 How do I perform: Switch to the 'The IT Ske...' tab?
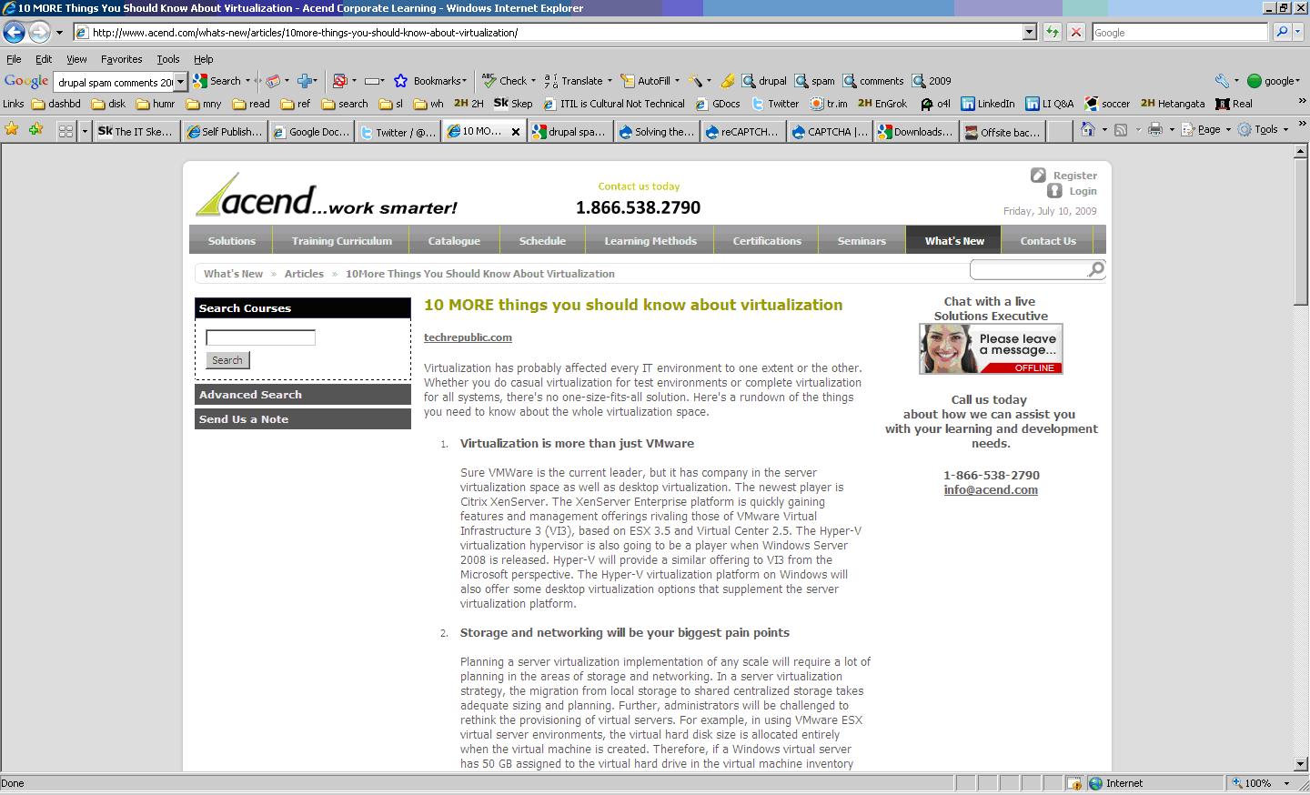[x=136, y=132]
